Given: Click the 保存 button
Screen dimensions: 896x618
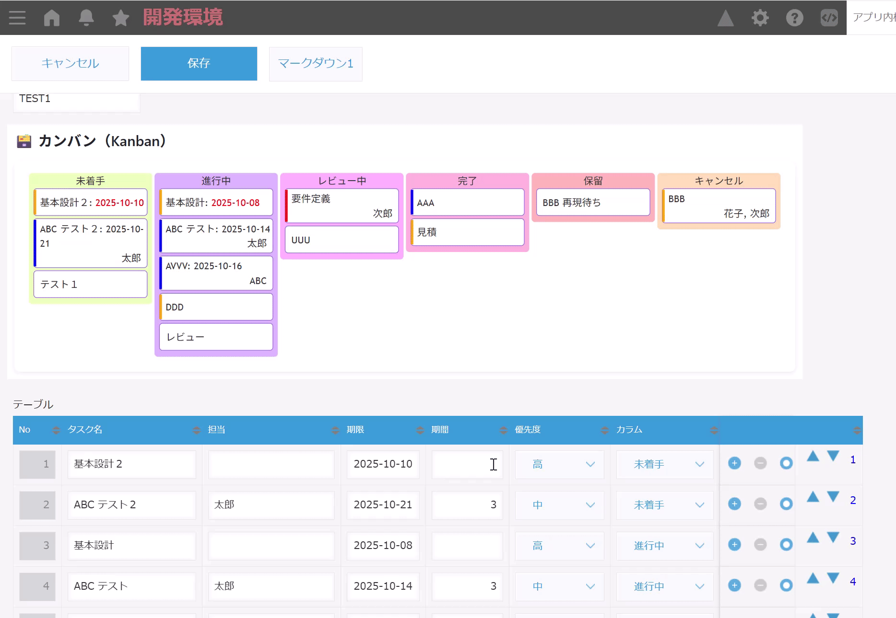Looking at the screenshot, I should point(199,63).
